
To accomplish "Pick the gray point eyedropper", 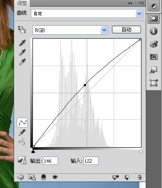I will [x=22, y=52].
